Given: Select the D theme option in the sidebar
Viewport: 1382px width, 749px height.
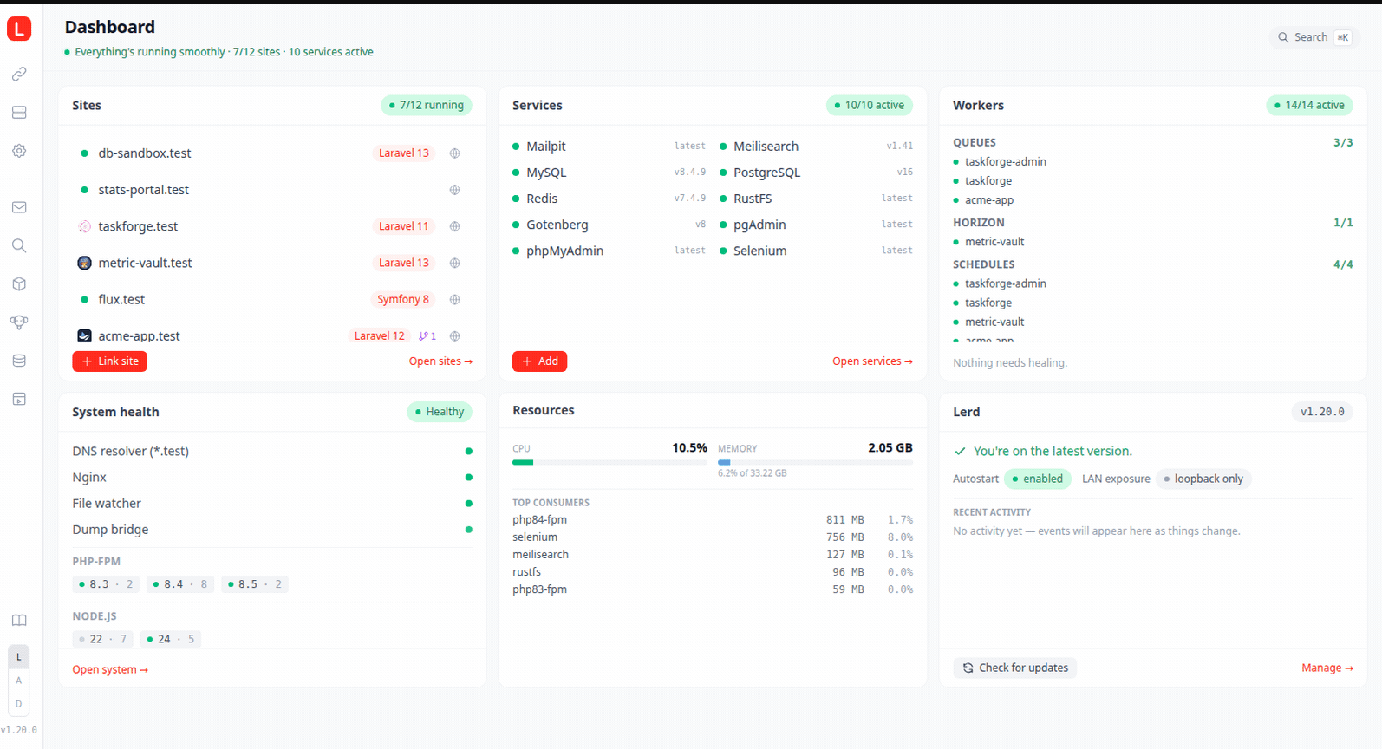Looking at the screenshot, I should 19,704.
